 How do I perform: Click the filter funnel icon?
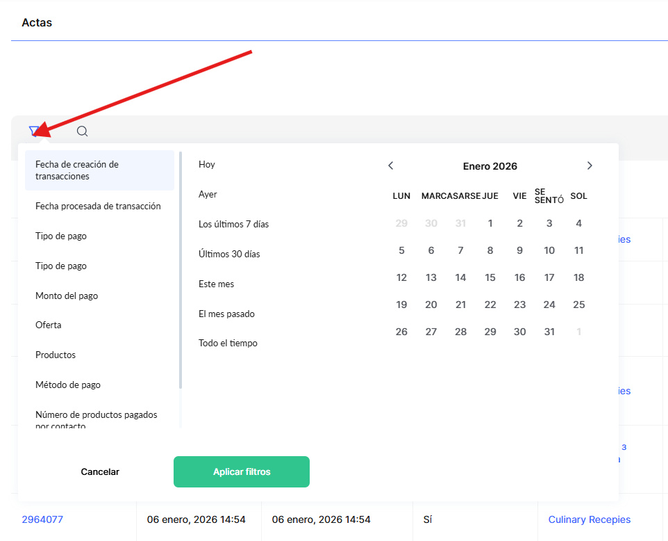(x=34, y=131)
